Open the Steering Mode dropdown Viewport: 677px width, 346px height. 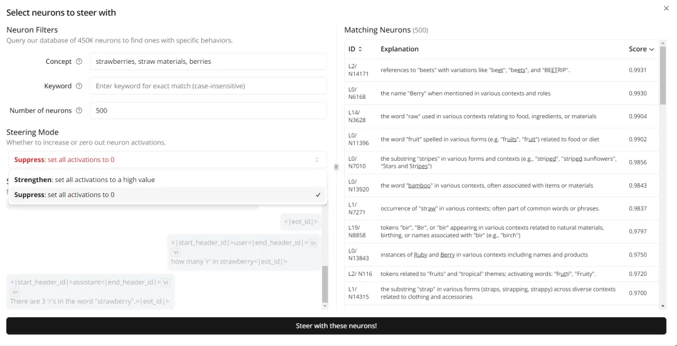[167, 160]
